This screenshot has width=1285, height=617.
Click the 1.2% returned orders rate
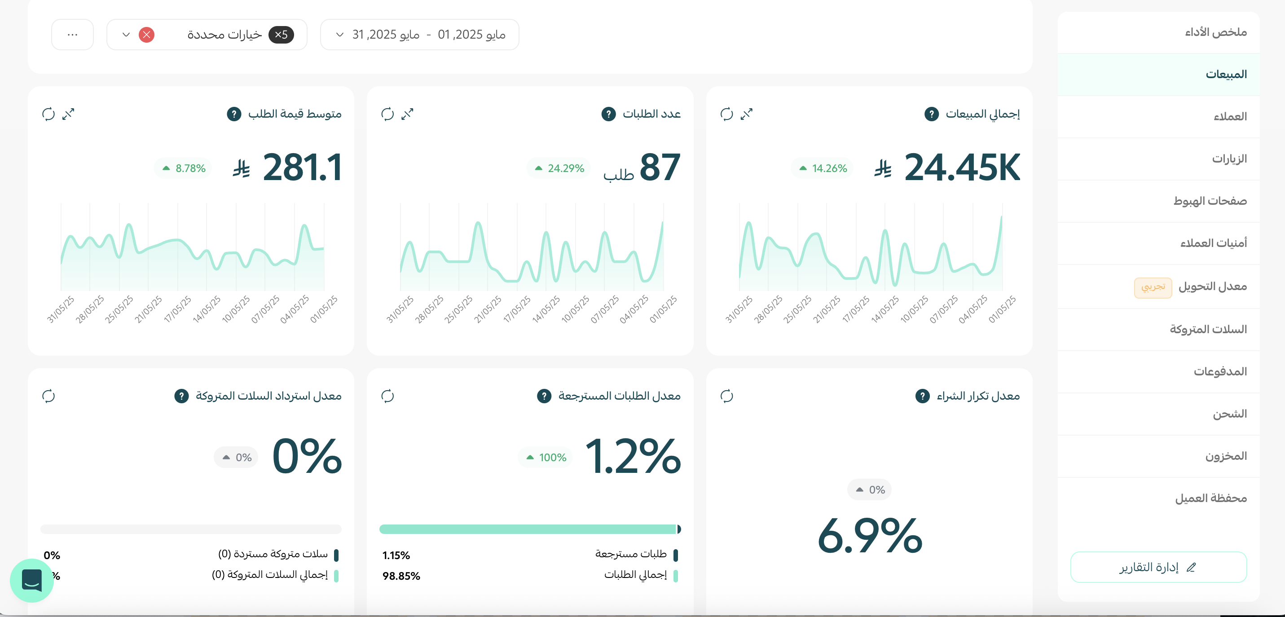(633, 456)
